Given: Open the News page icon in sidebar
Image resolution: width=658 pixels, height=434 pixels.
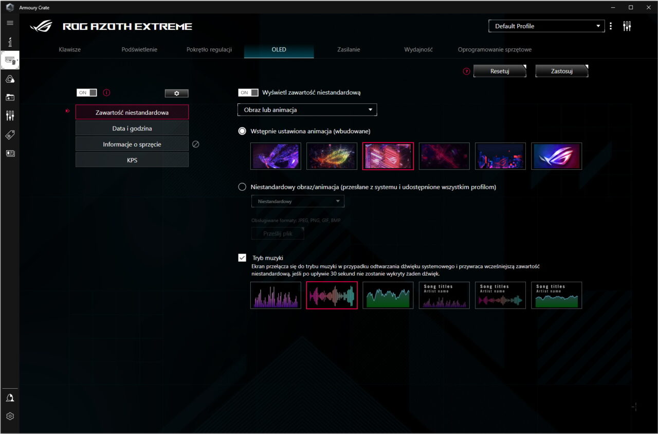Looking at the screenshot, I should pyautogui.click(x=10, y=153).
